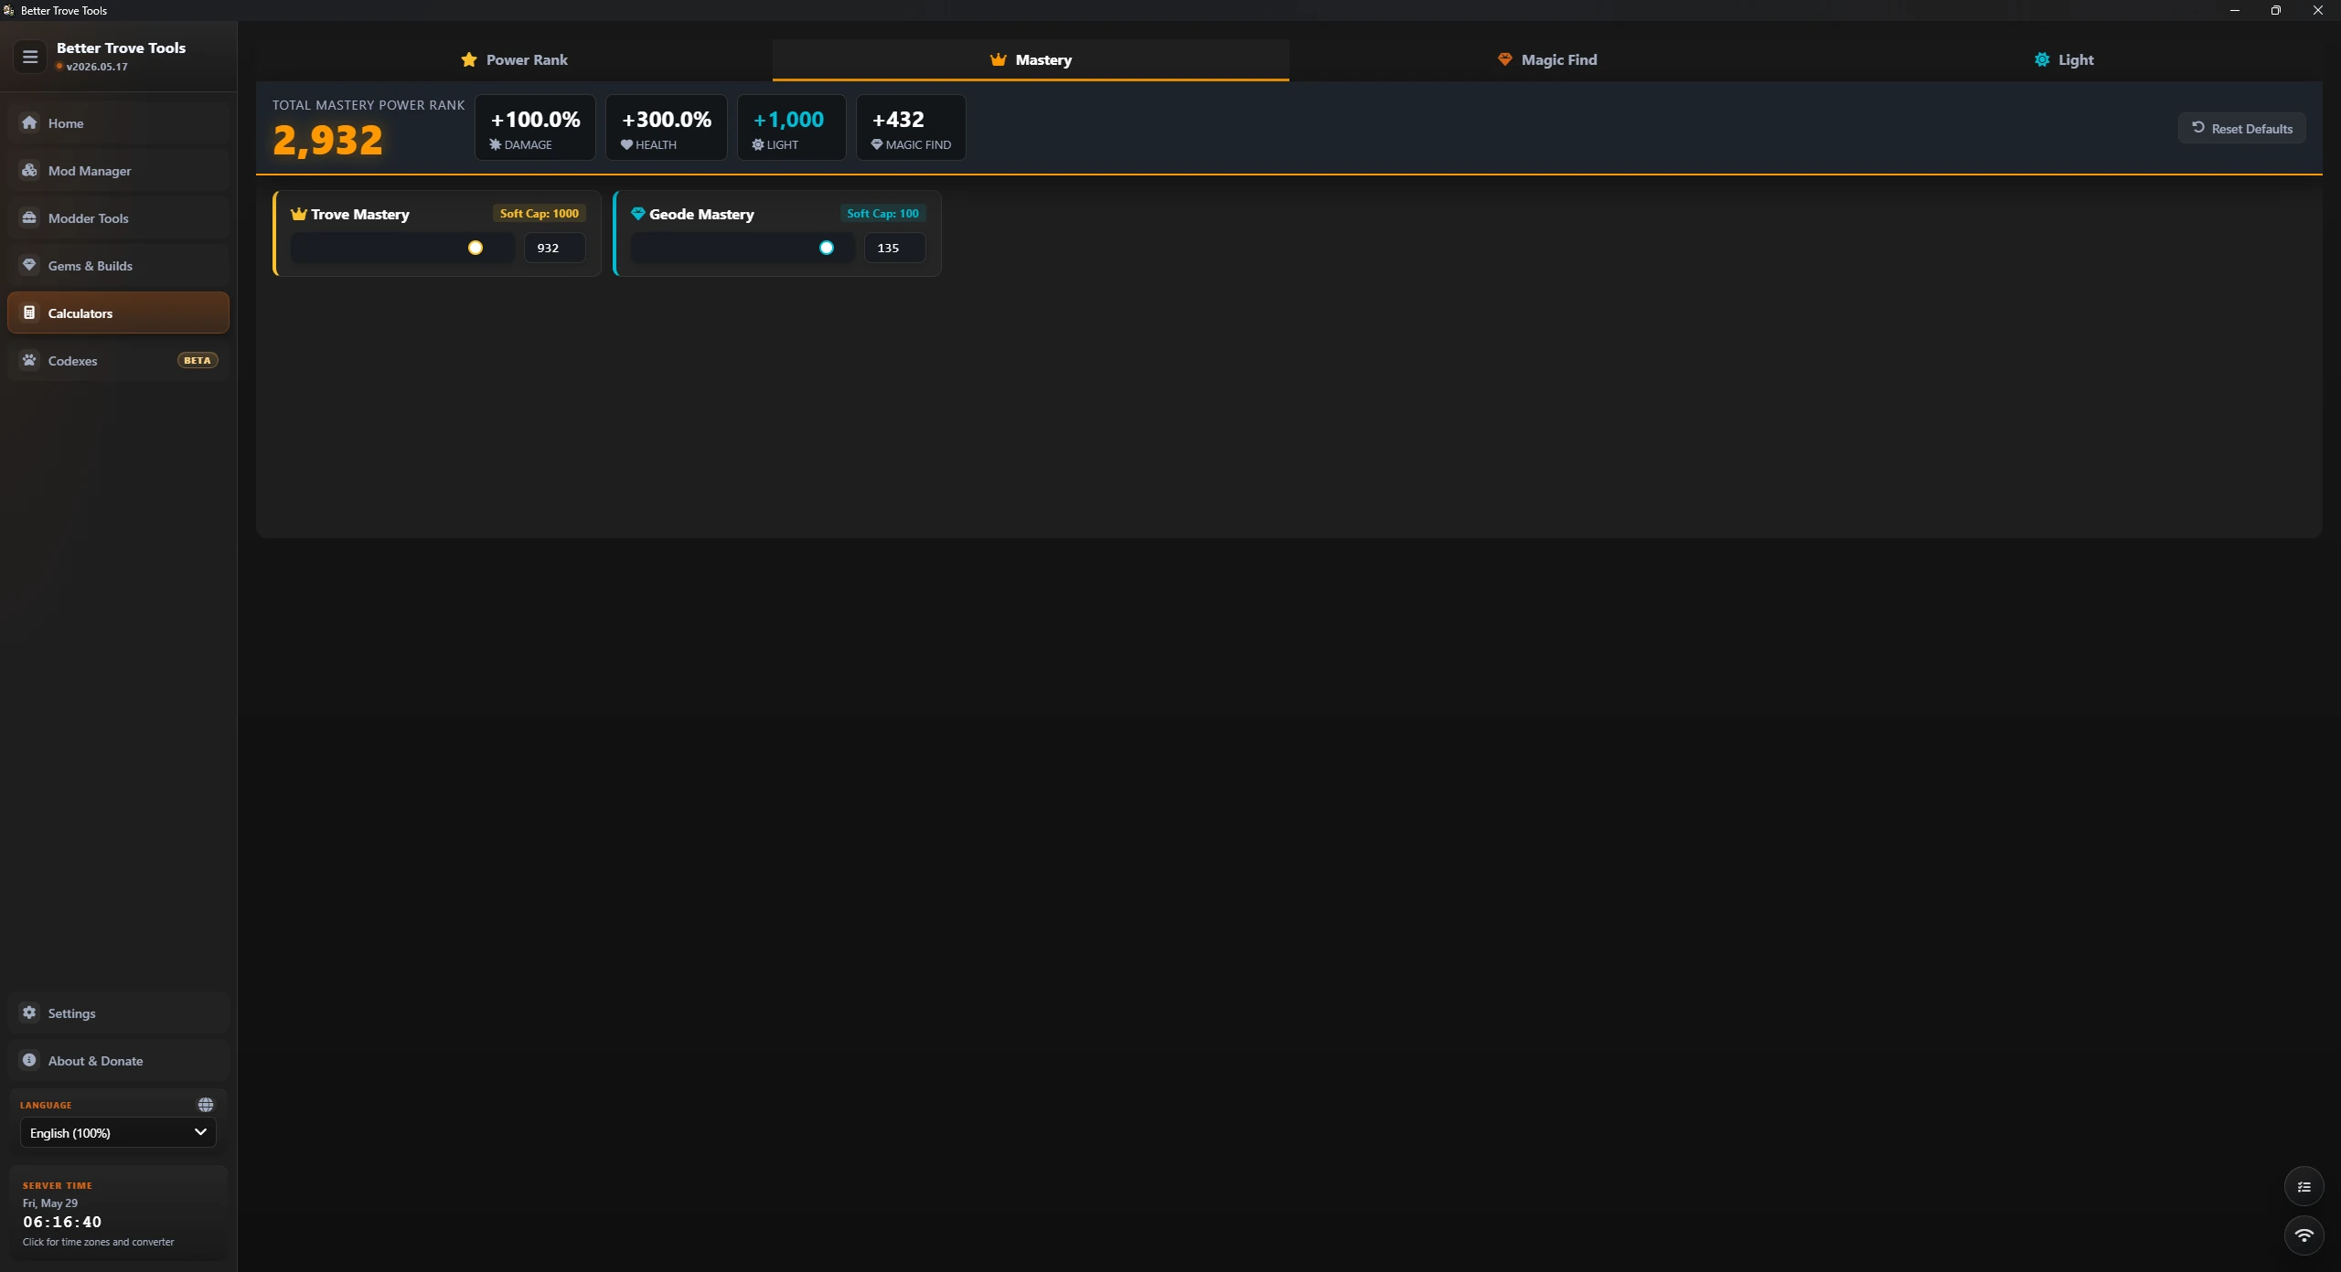Open Codexes beta section
The image size is (2341, 1272).
[x=118, y=360]
